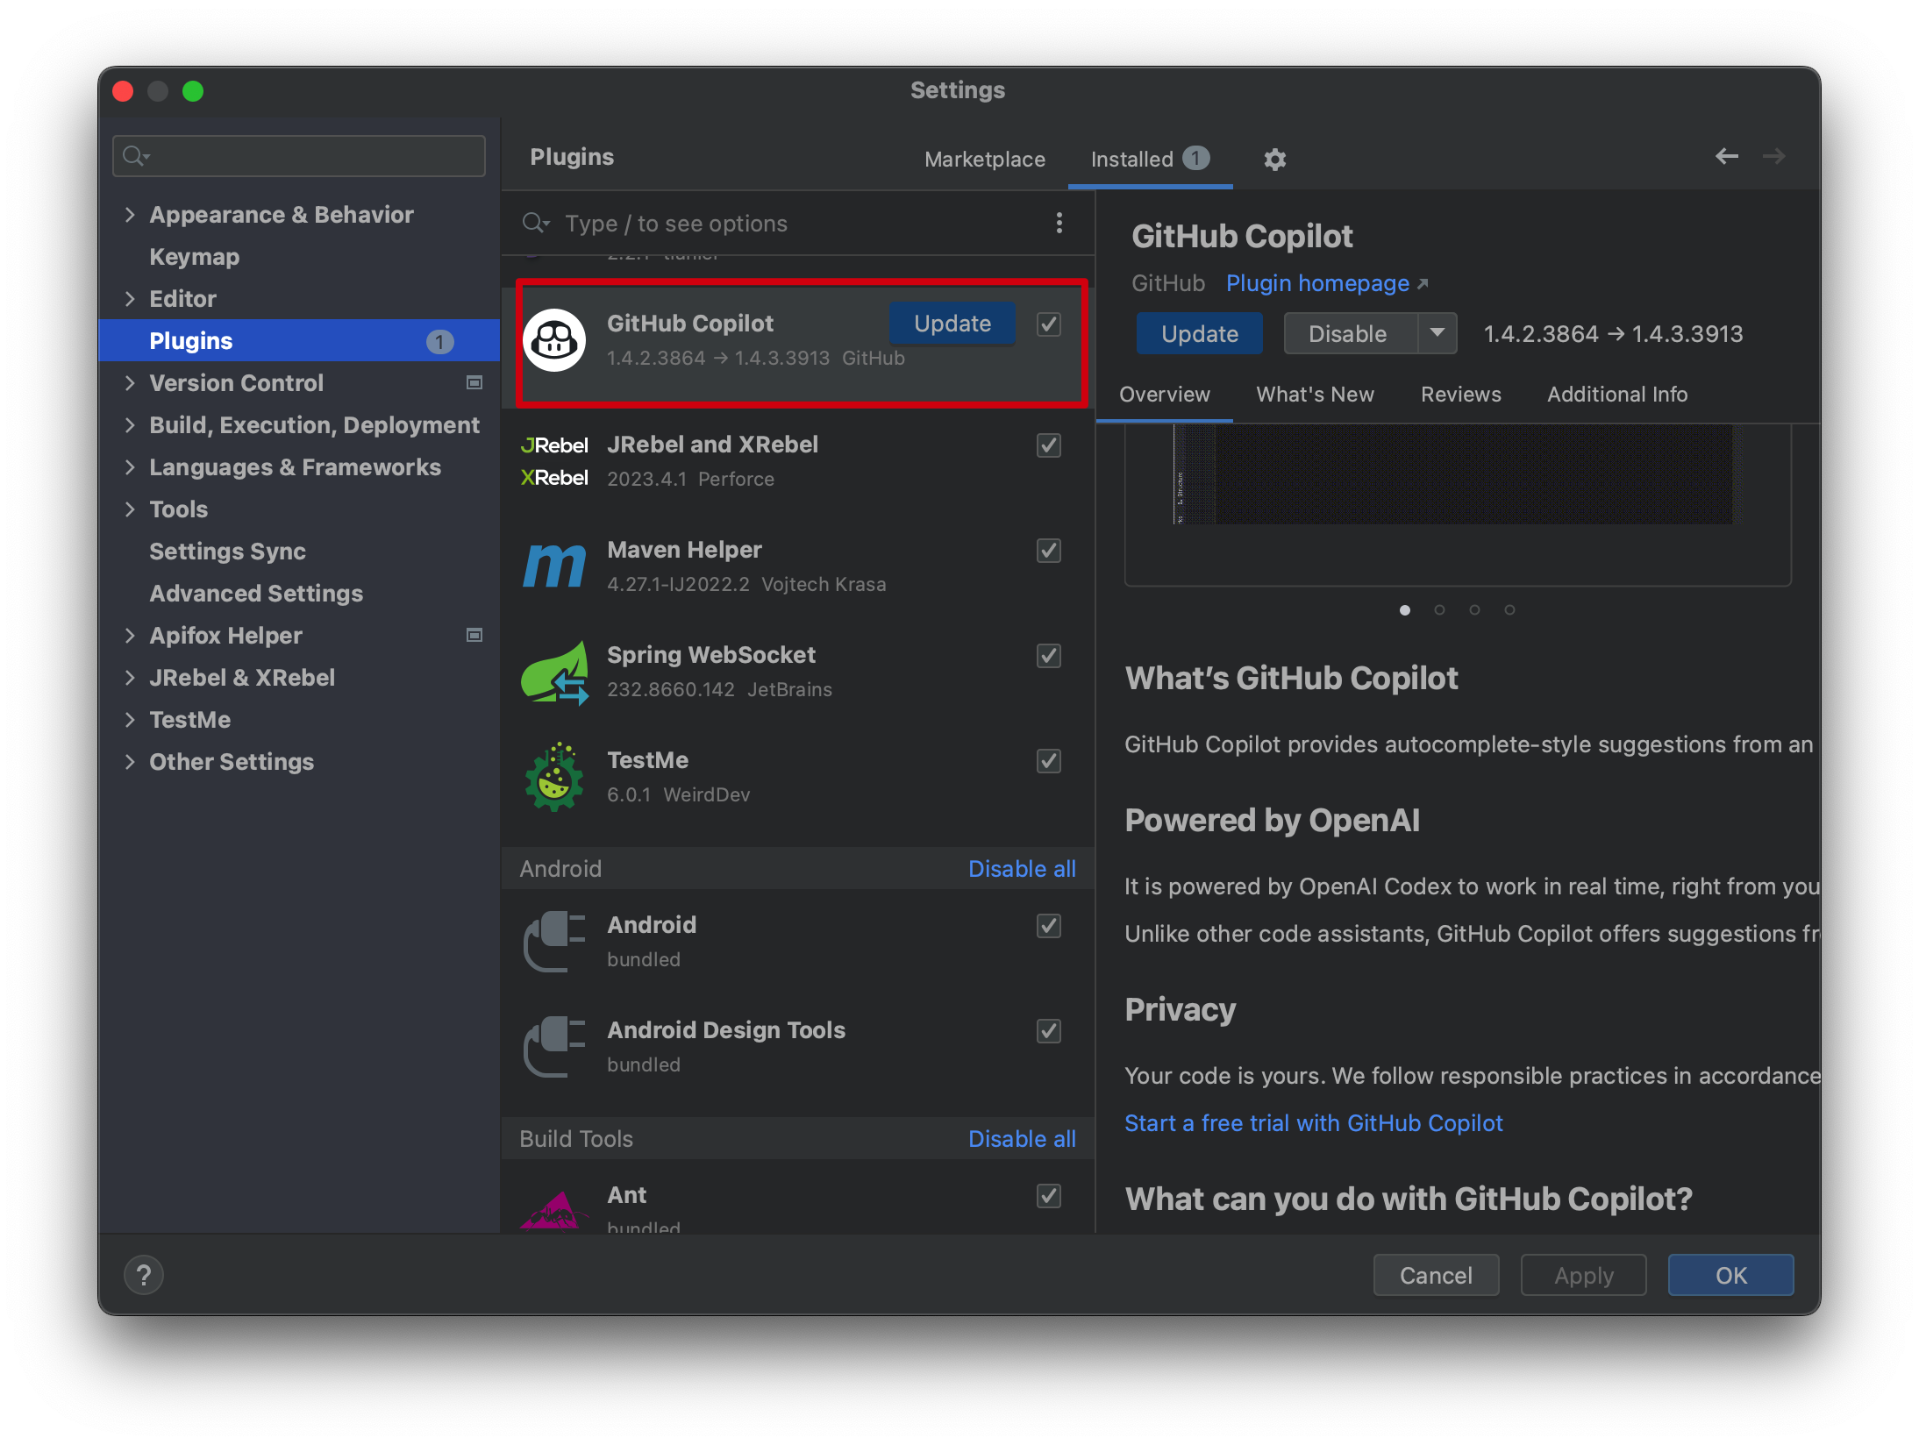Focus the settings search field
Image resolution: width=1919 pixels, height=1445 pixels.
point(299,156)
